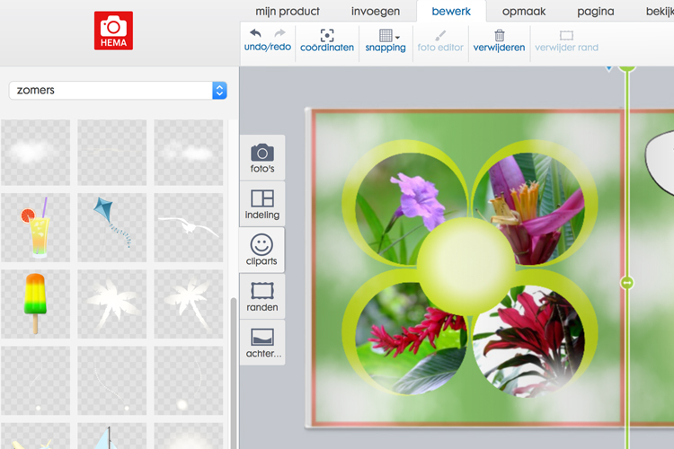The height and width of the screenshot is (449, 674).
Task: Select the tilted white palm tree clipart
Action: (x=189, y=304)
